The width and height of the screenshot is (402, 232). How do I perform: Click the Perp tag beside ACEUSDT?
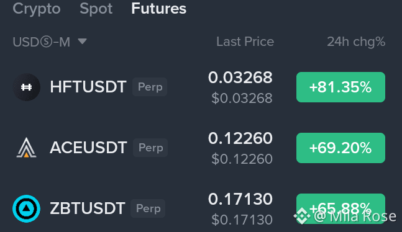[x=150, y=148]
